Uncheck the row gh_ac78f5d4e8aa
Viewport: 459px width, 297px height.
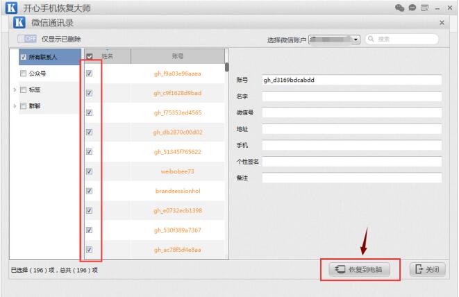[90, 250]
